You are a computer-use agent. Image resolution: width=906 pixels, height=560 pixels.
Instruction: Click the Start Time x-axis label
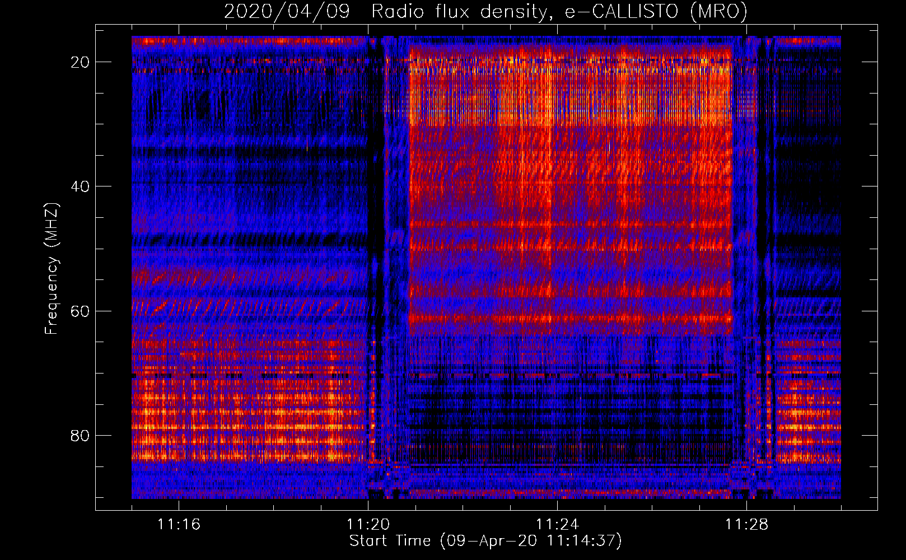click(x=390, y=541)
